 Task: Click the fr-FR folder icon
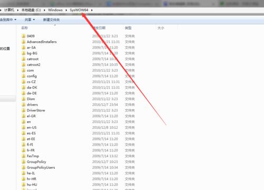(x=23, y=150)
